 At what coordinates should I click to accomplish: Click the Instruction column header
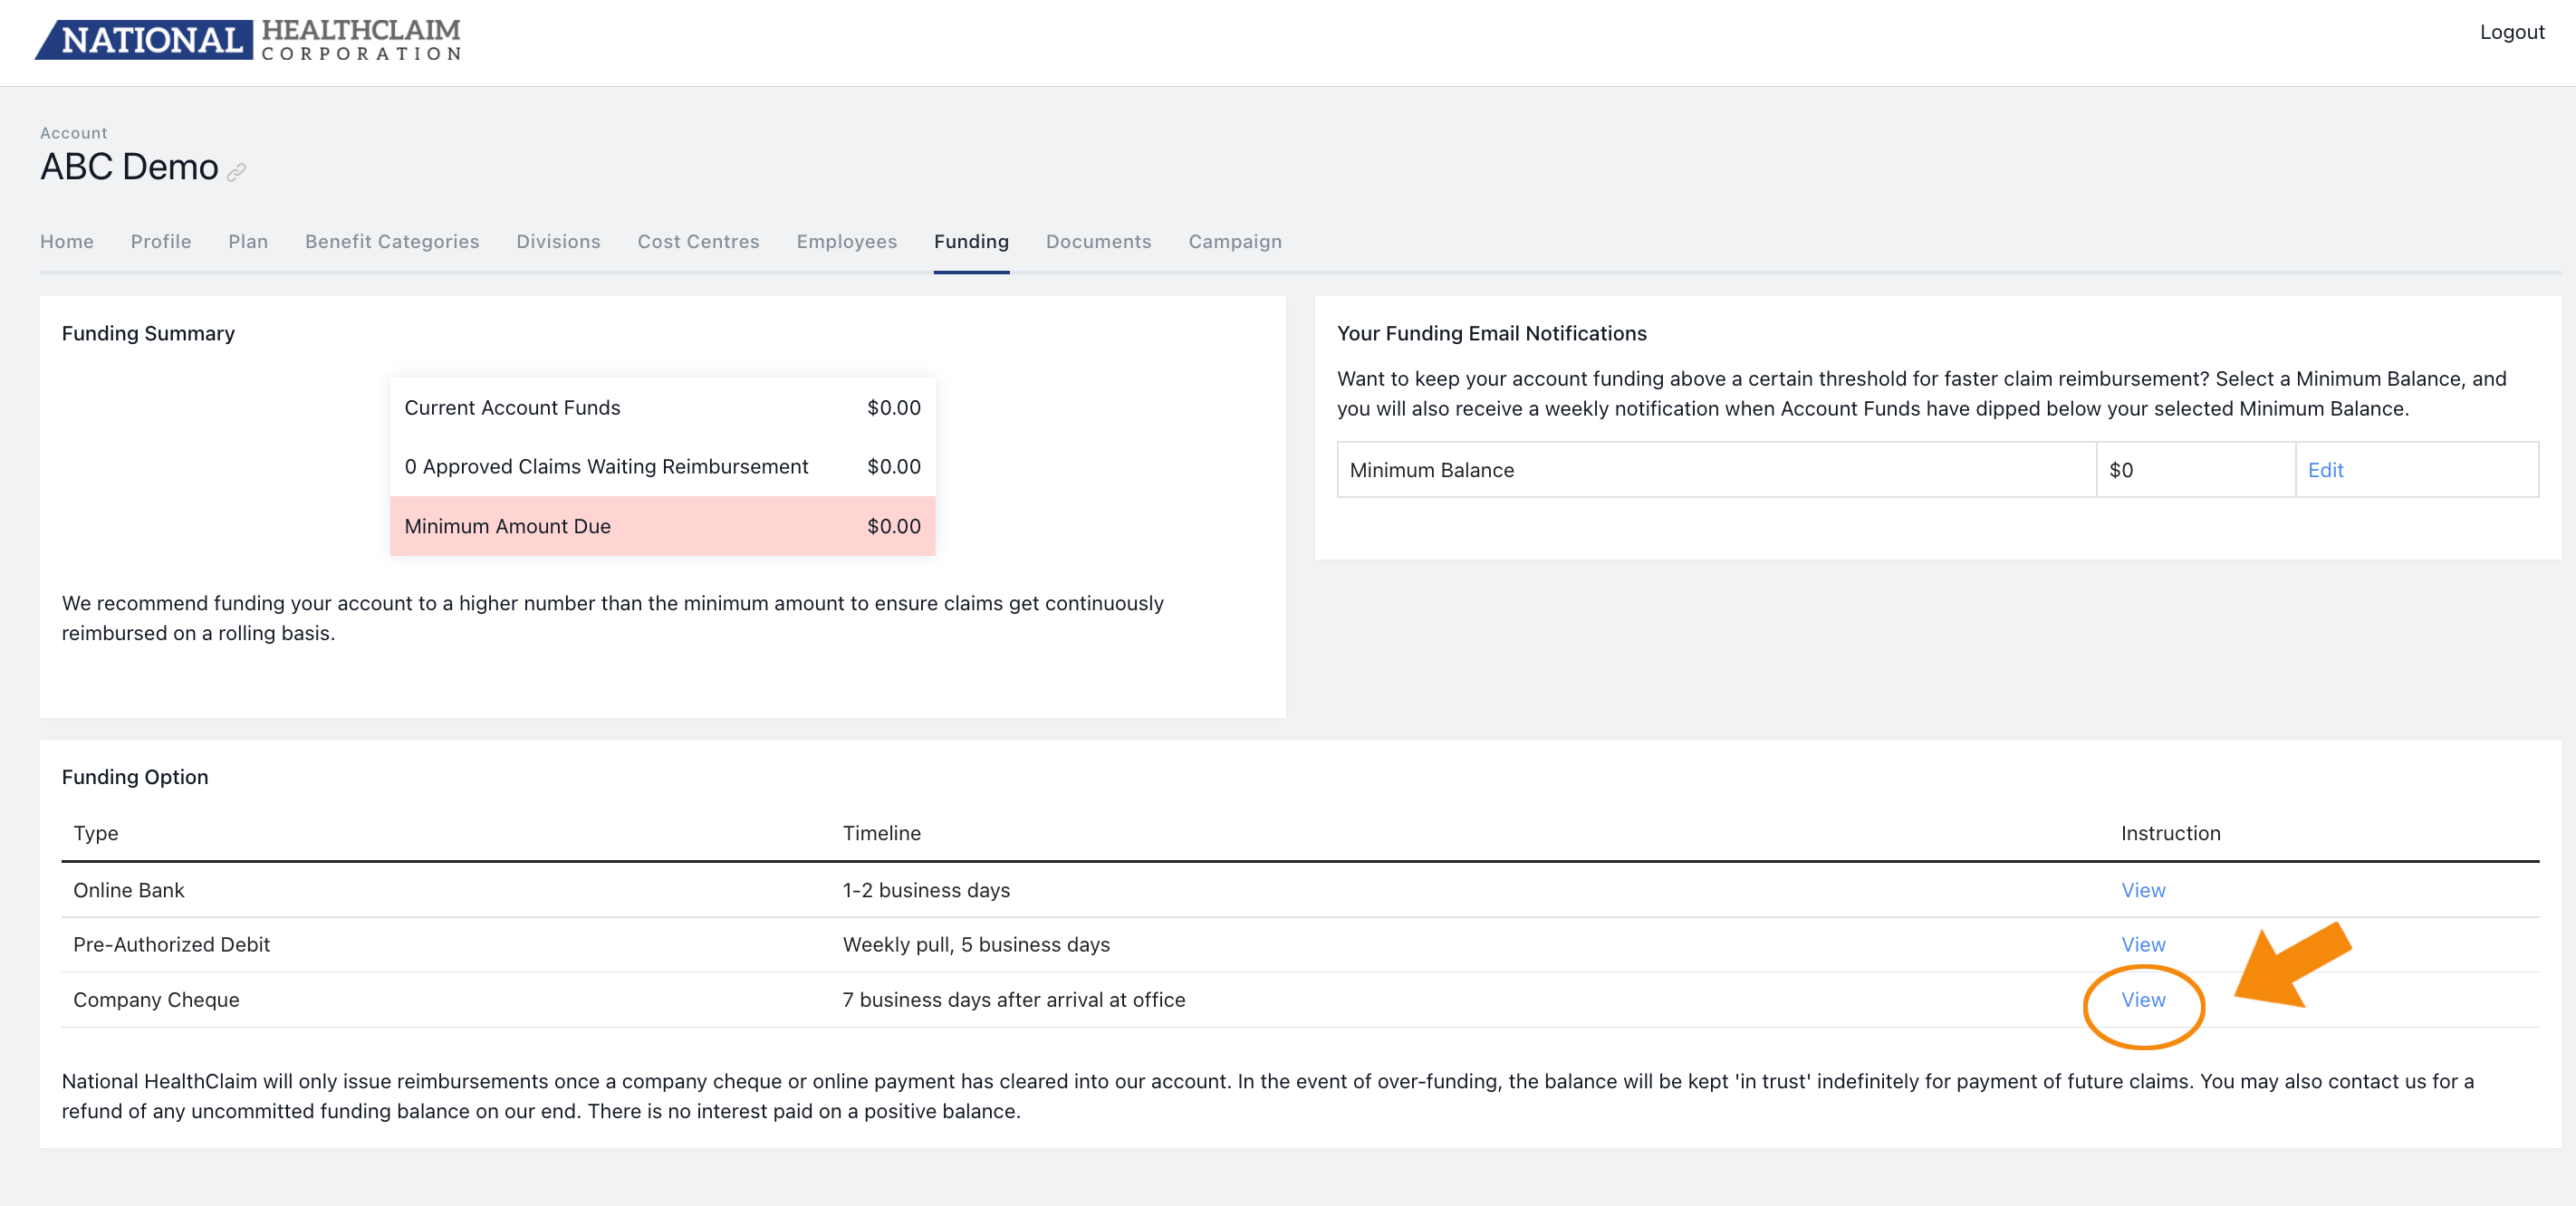[2170, 833]
